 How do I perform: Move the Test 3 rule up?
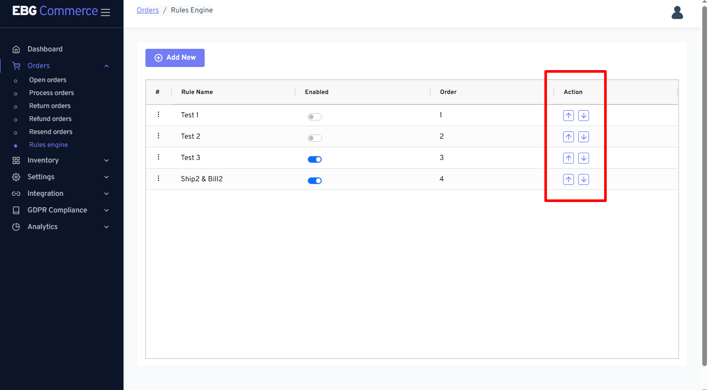click(568, 158)
